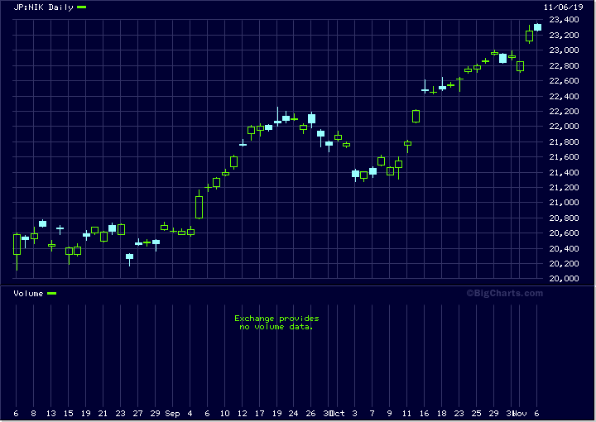Select the "8" date axis label
Viewport: 596px width, 422px height.
pos(33,413)
